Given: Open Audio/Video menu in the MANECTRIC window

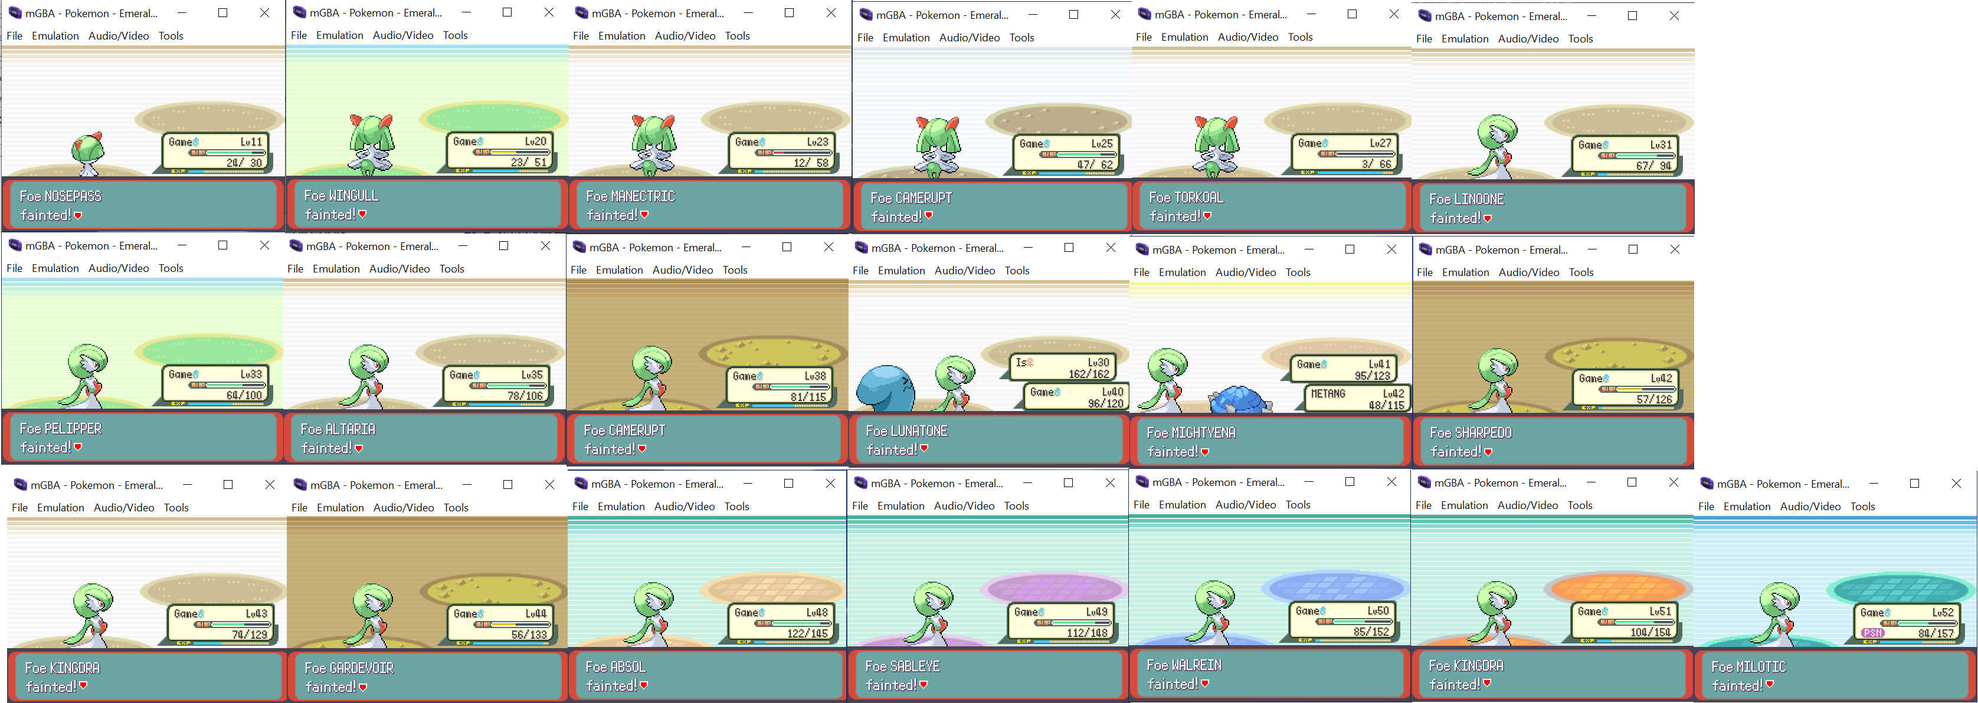Looking at the screenshot, I should [685, 36].
